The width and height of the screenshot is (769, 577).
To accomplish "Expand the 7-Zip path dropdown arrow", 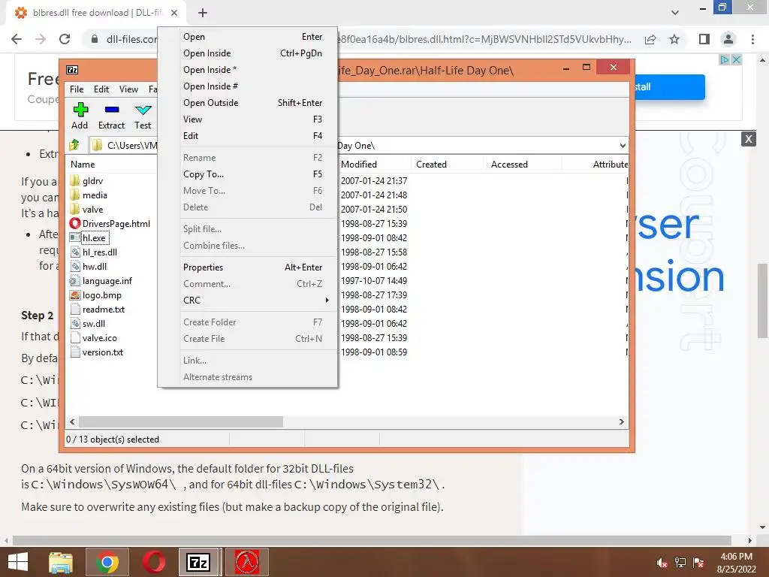I will [x=623, y=146].
